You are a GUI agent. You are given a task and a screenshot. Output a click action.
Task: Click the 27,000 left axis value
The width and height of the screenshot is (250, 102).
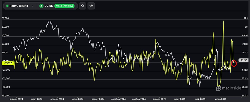5,44
